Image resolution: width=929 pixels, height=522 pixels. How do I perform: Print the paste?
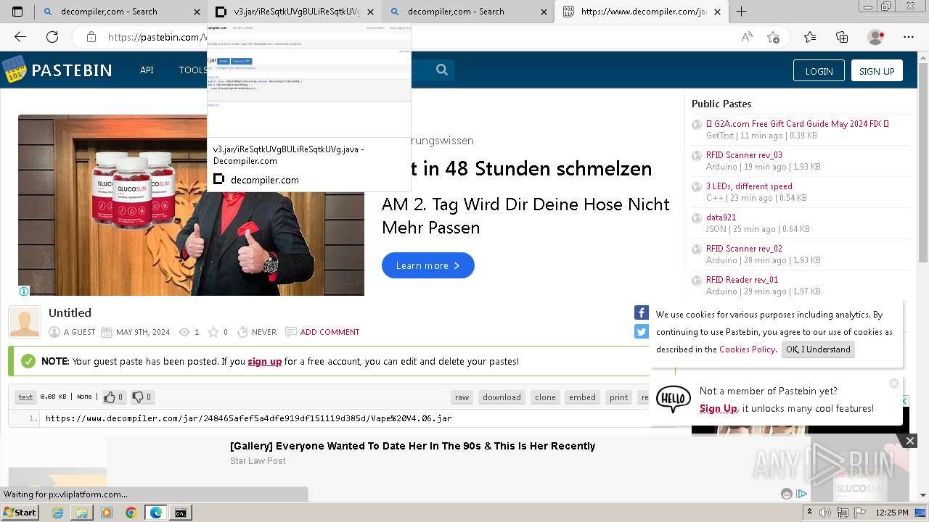click(619, 397)
